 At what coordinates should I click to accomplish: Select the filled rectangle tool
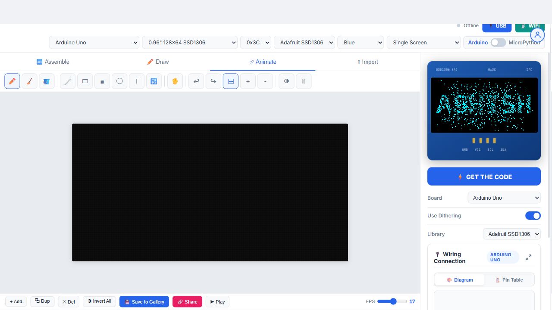[102, 81]
